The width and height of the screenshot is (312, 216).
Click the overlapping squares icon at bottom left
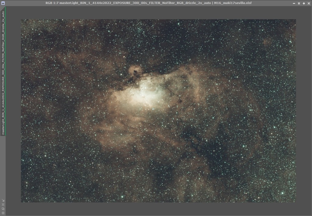pos(3,209)
